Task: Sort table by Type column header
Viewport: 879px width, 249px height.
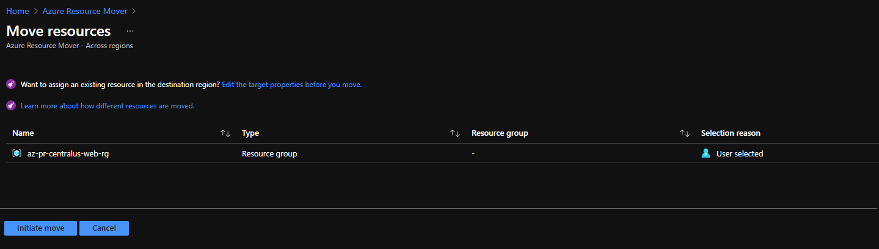Action: (x=250, y=133)
